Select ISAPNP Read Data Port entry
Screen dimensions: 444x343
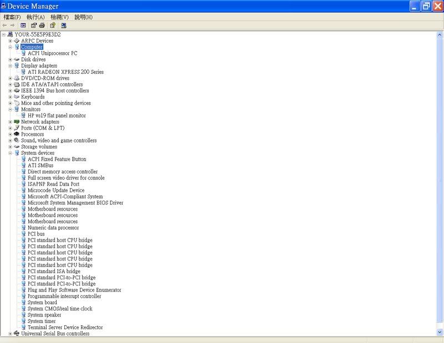point(53,184)
